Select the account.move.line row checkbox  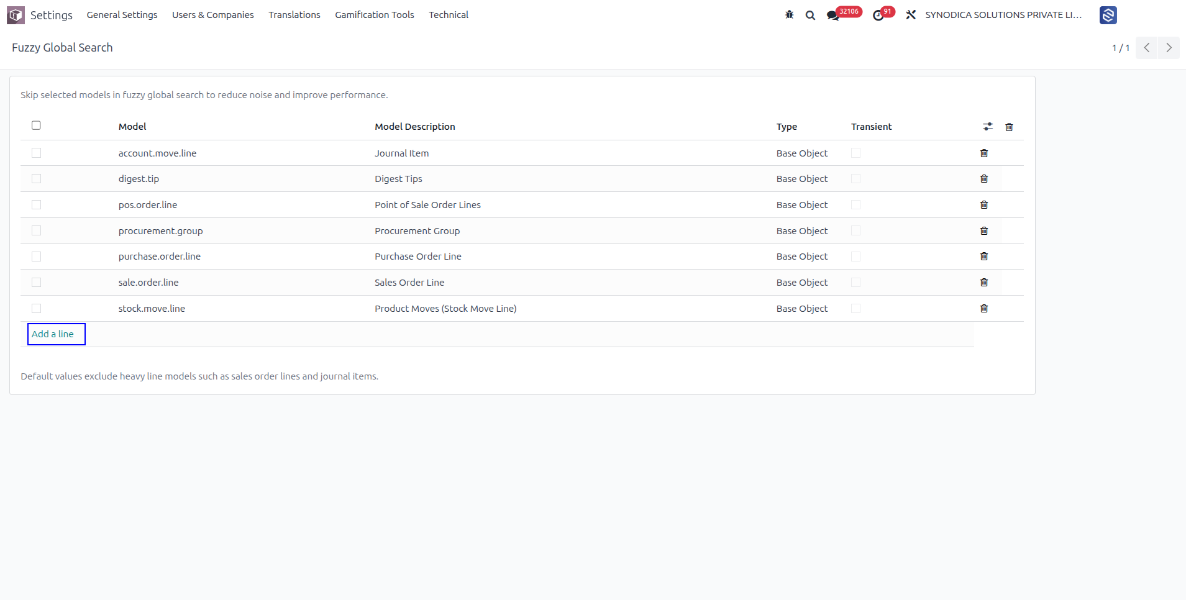click(36, 153)
